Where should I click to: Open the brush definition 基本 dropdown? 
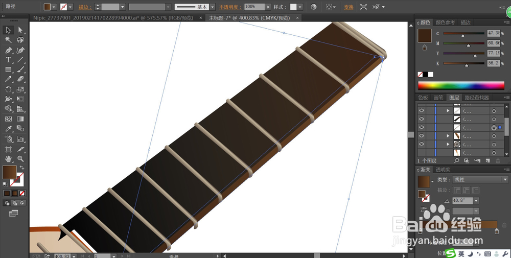coord(213,7)
